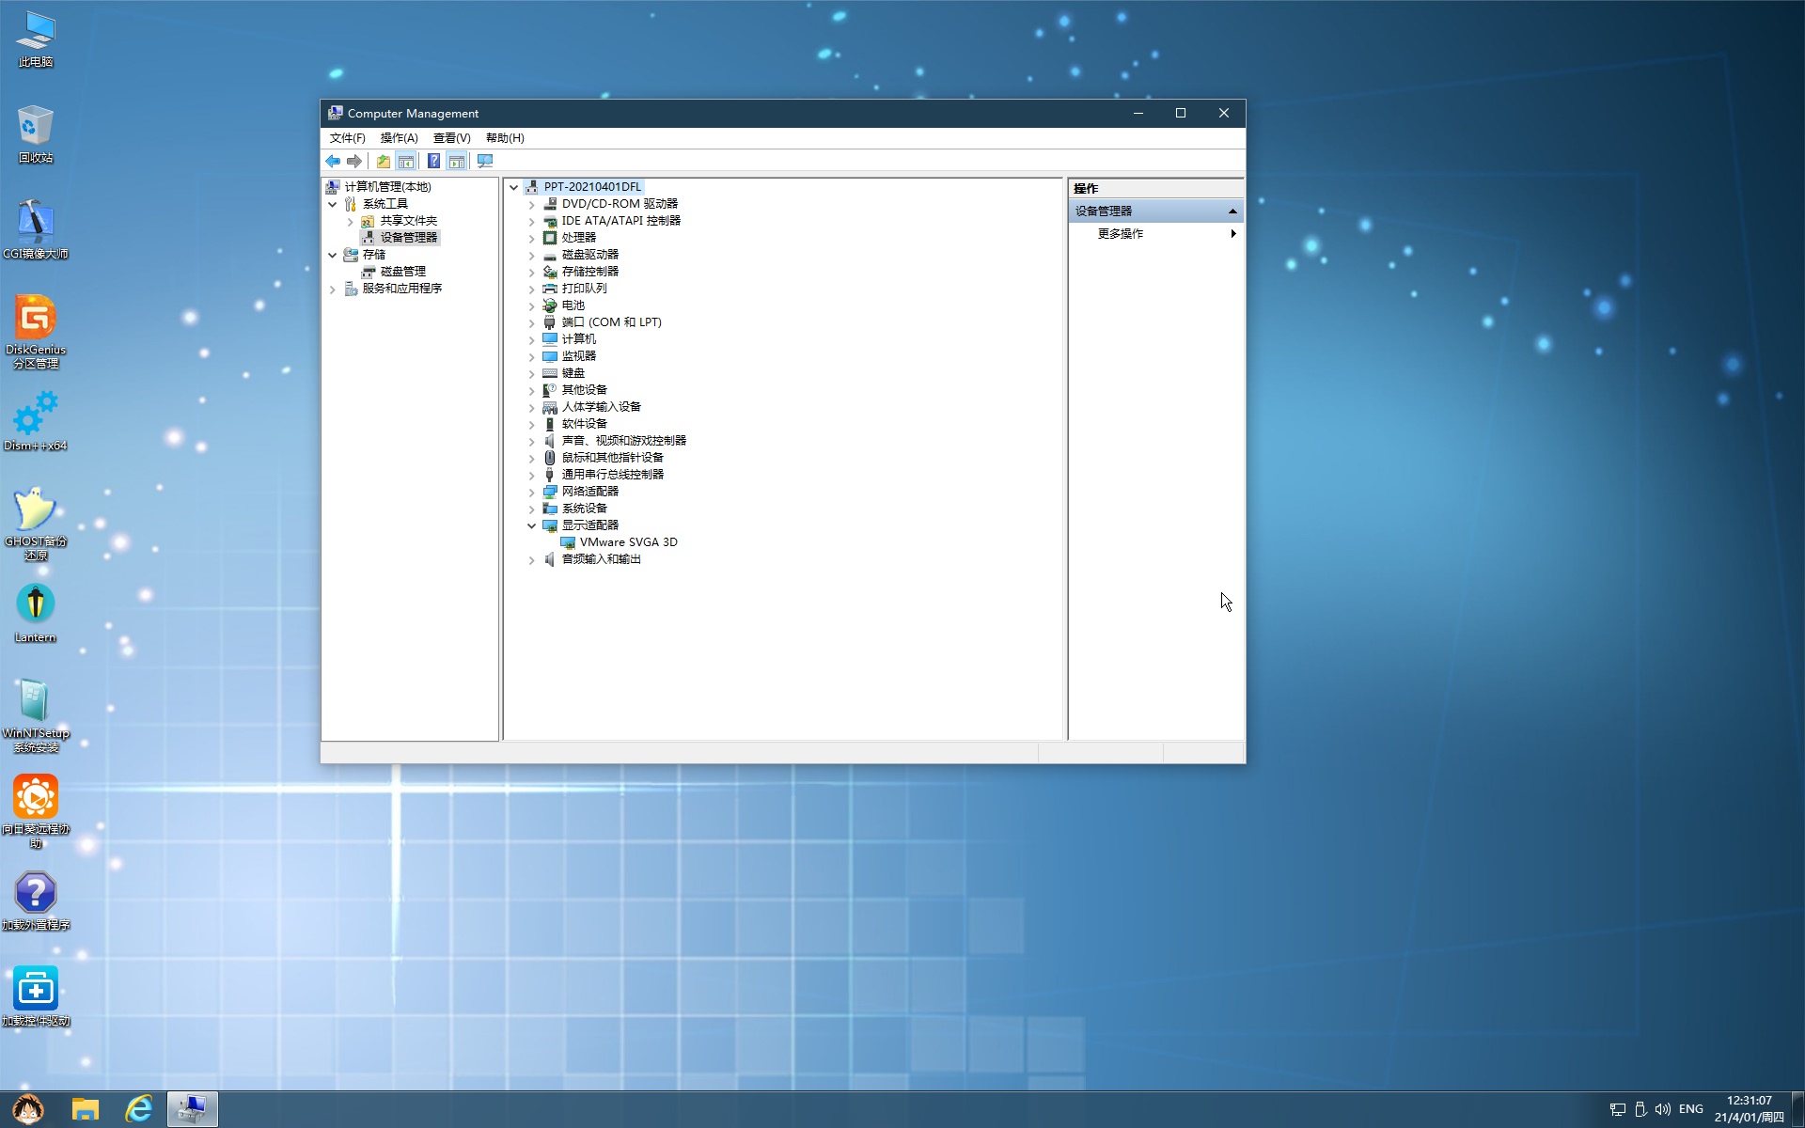Click the 端口 (COM 和 LPT) icon

[x=550, y=322]
